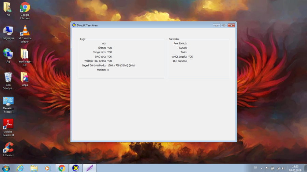
Task: Switch to Chrome on the taskbar
Action: pos(62,168)
